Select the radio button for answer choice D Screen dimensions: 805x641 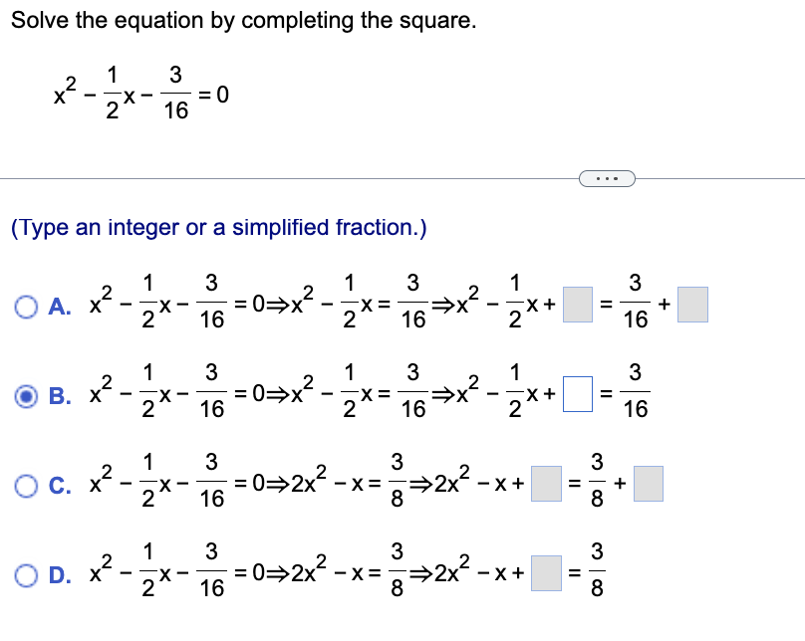27,572
